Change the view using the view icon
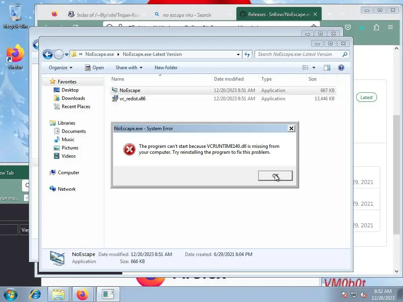This screenshot has height=302, width=403. (305, 68)
